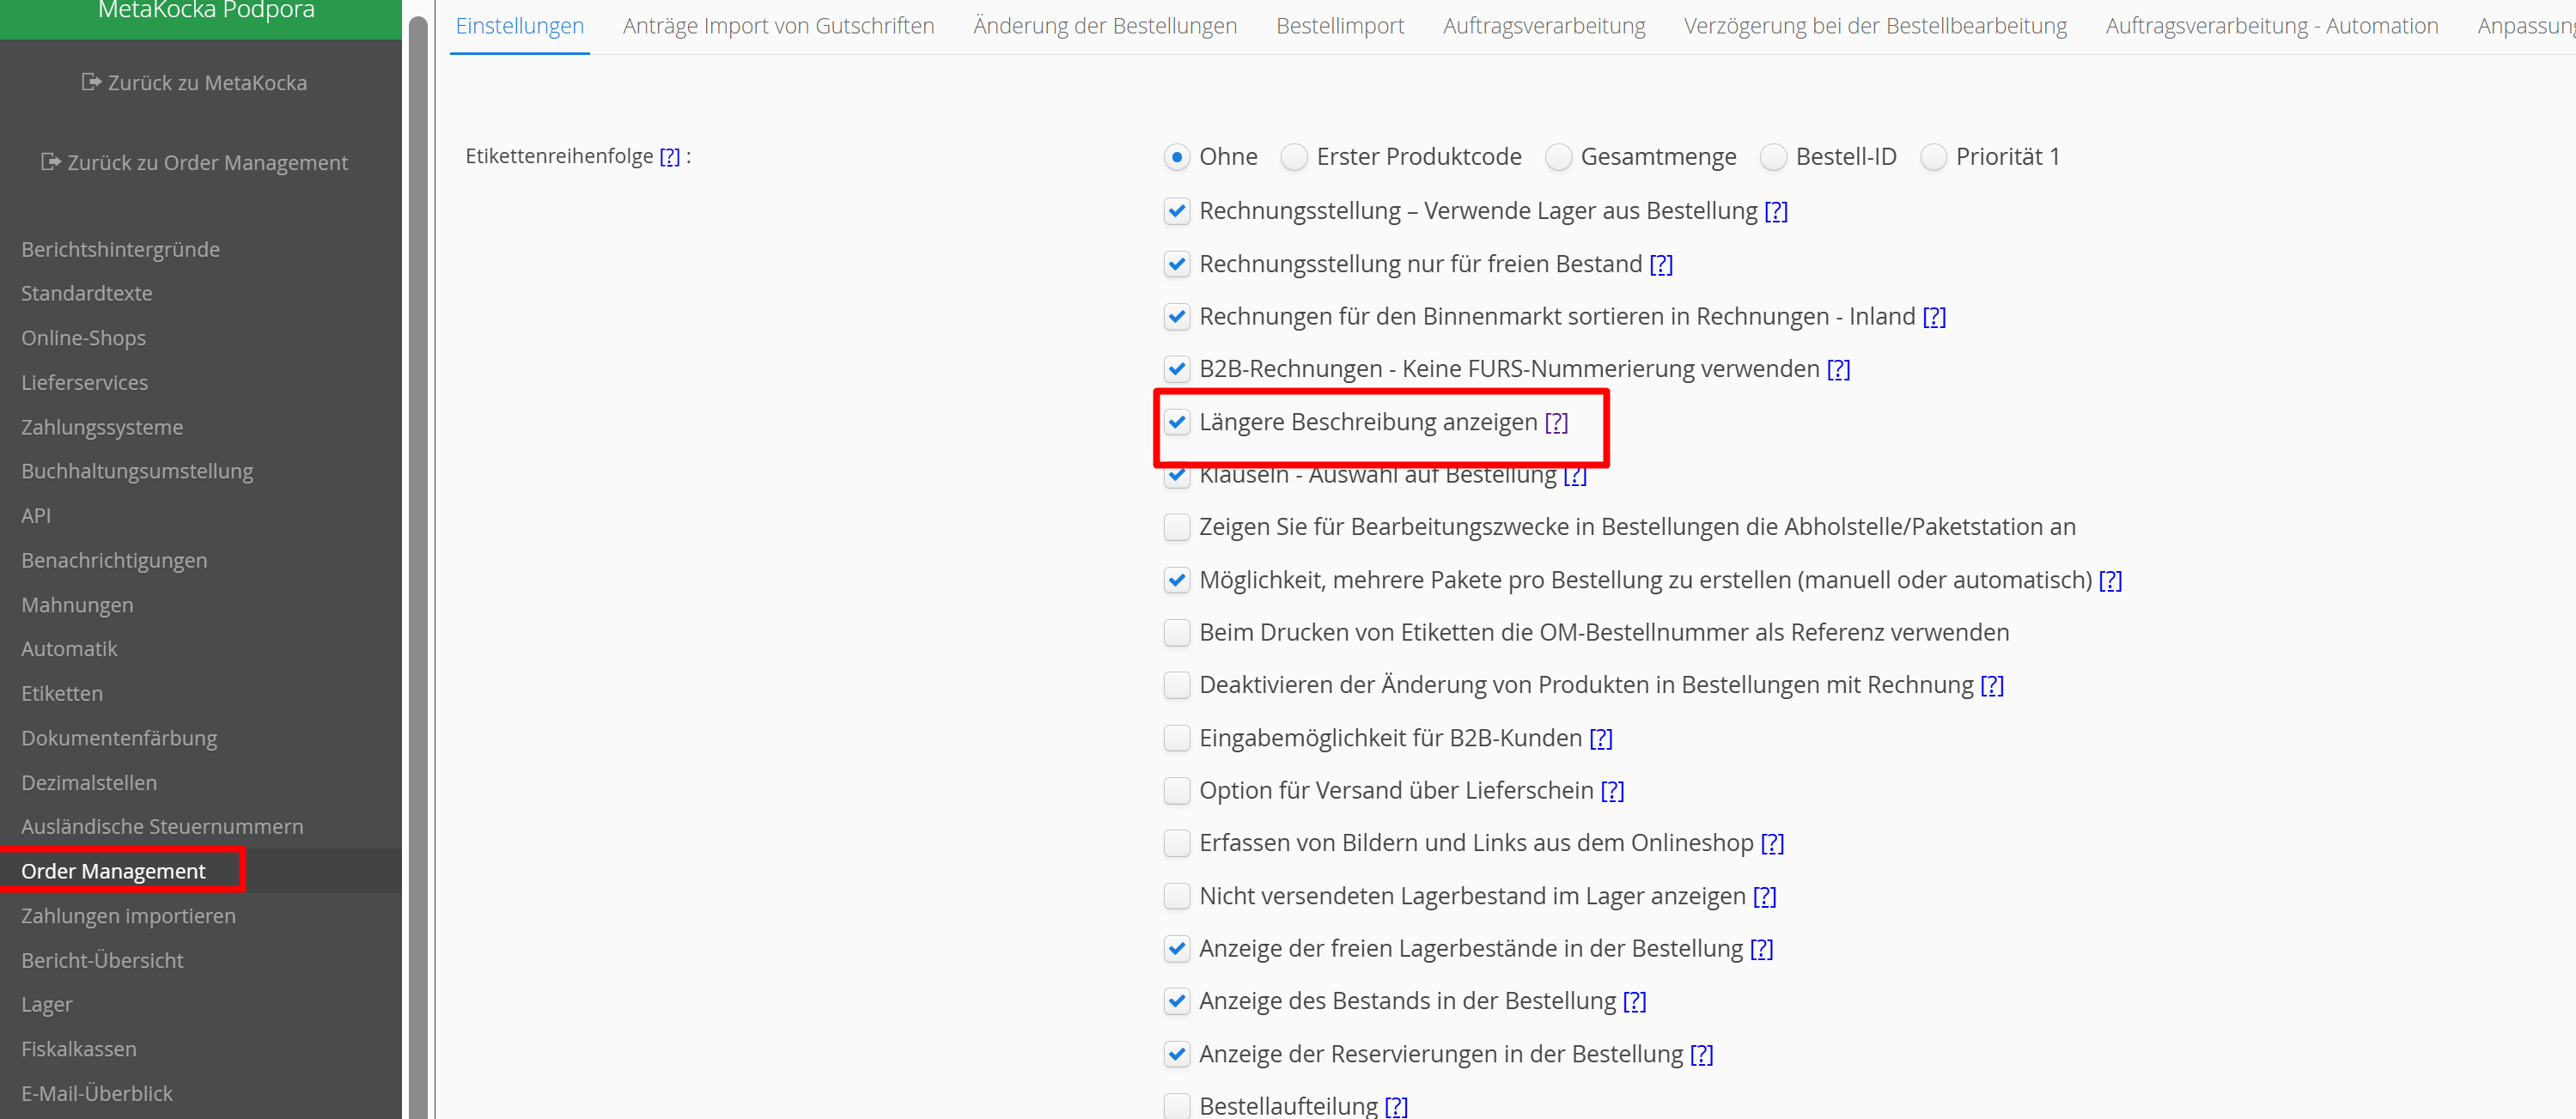Open the Auftragsverarbeitung - Automation tab

tap(2271, 26)
